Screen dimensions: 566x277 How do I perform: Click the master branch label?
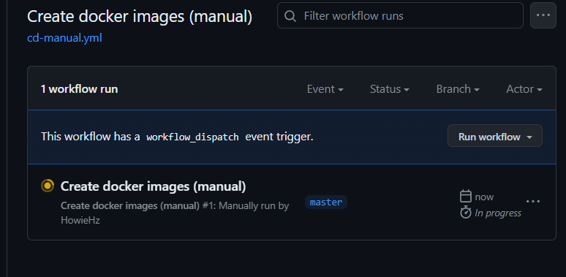tap(326, 202)
